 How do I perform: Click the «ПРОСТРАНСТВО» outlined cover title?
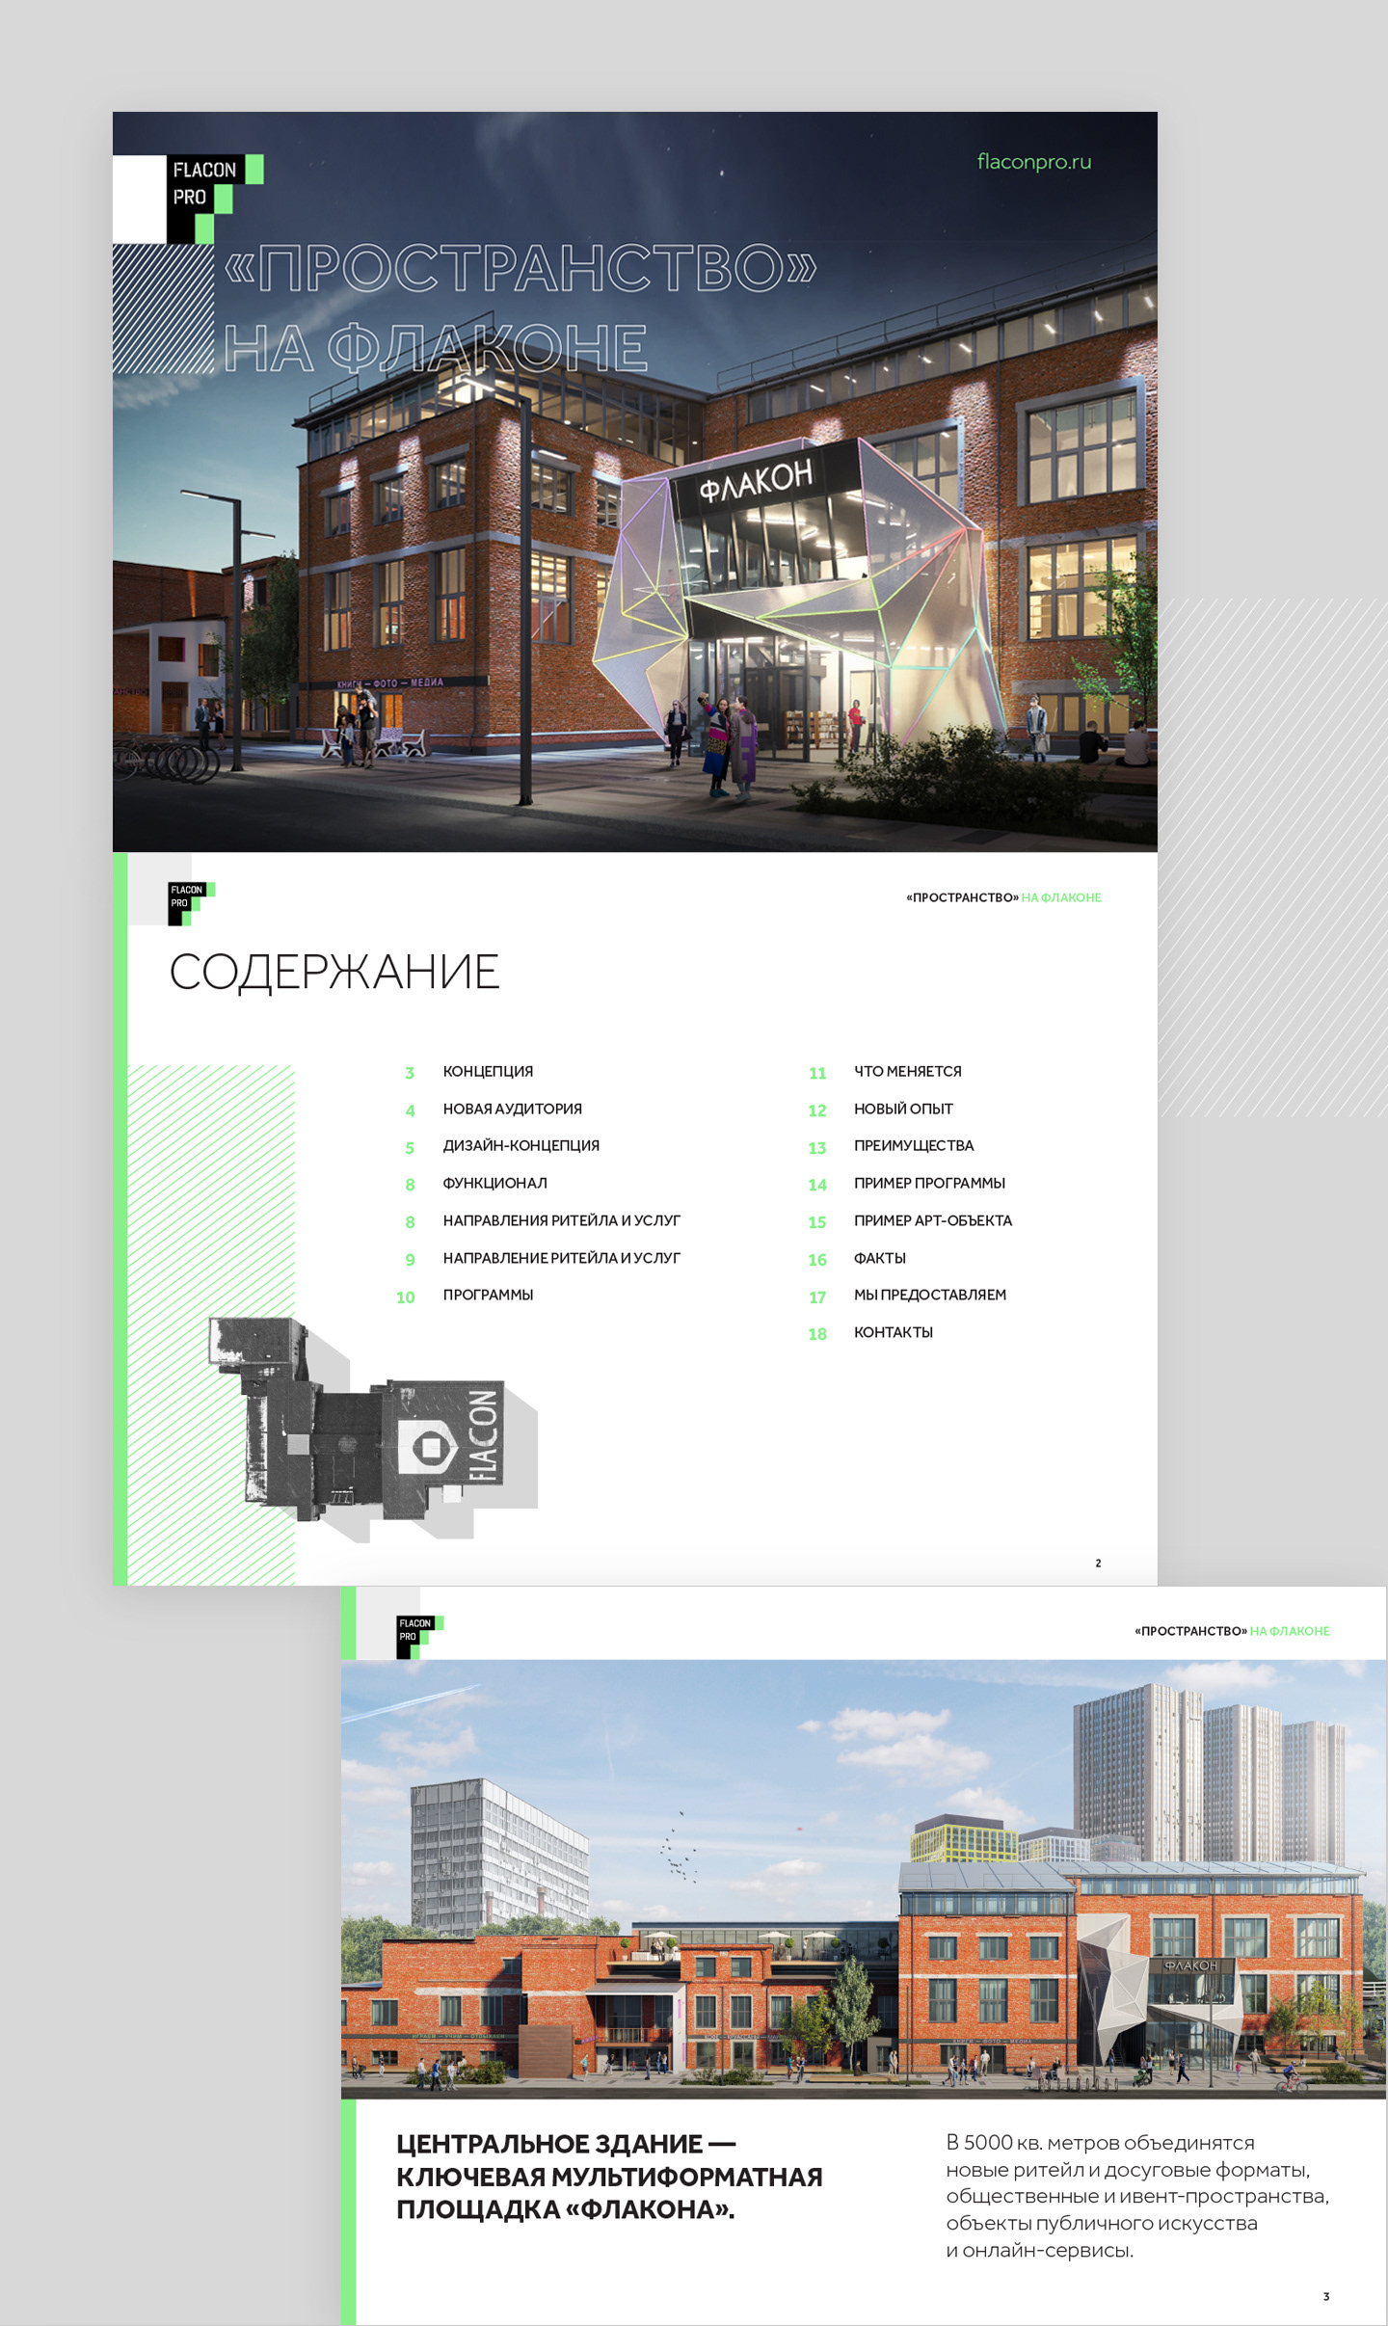point(520,268)
